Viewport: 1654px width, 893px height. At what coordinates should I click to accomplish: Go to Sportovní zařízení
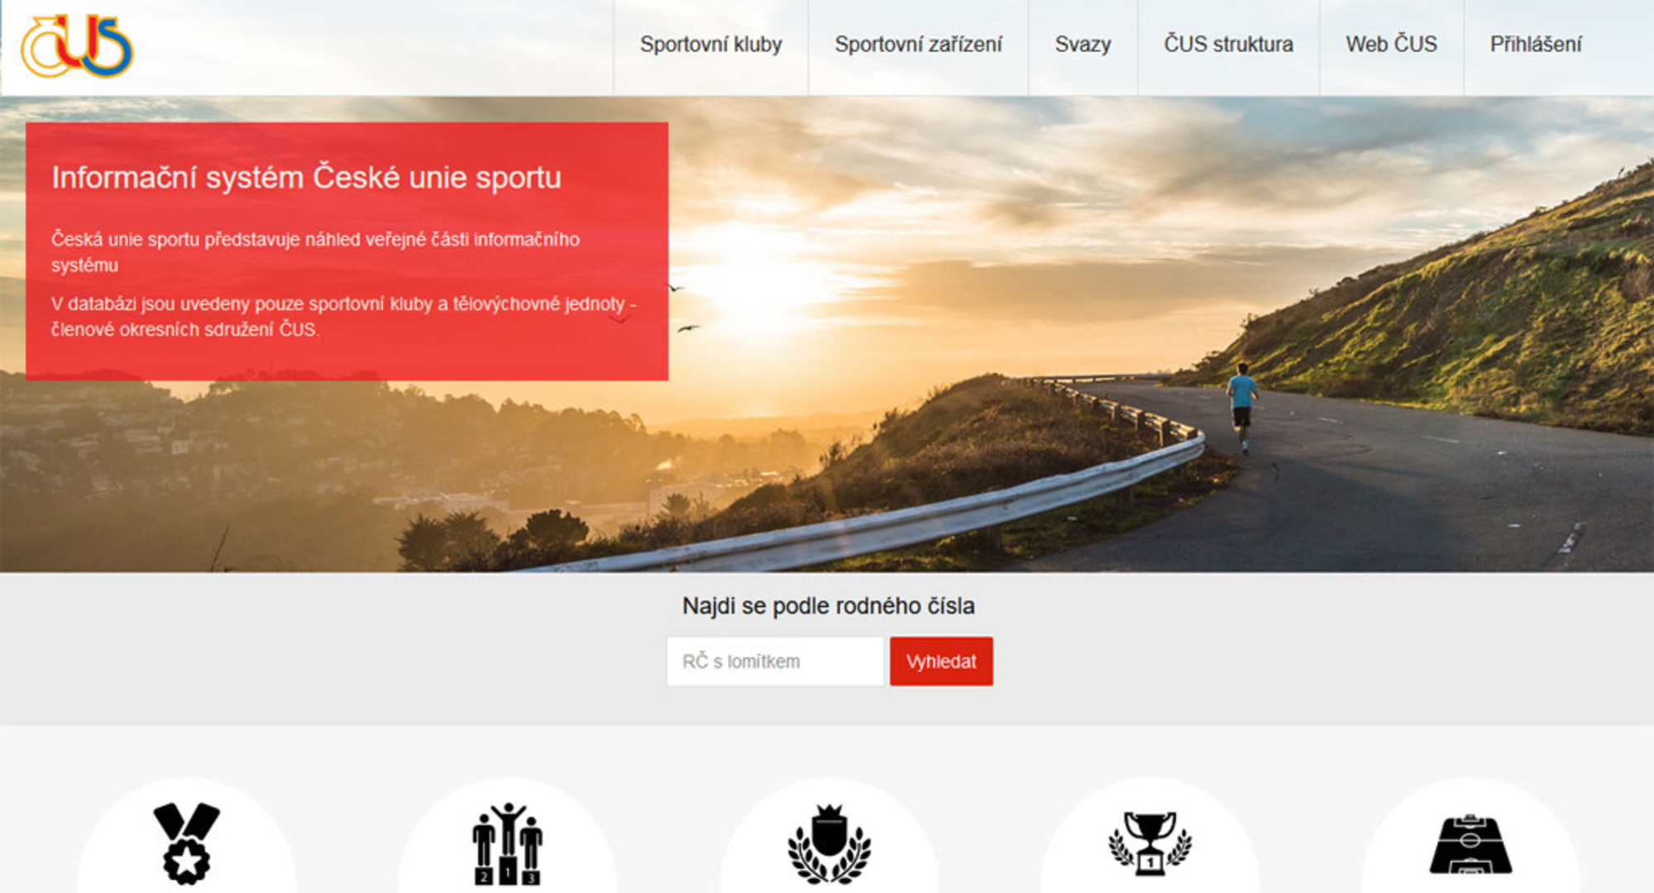tap(918, 45)
